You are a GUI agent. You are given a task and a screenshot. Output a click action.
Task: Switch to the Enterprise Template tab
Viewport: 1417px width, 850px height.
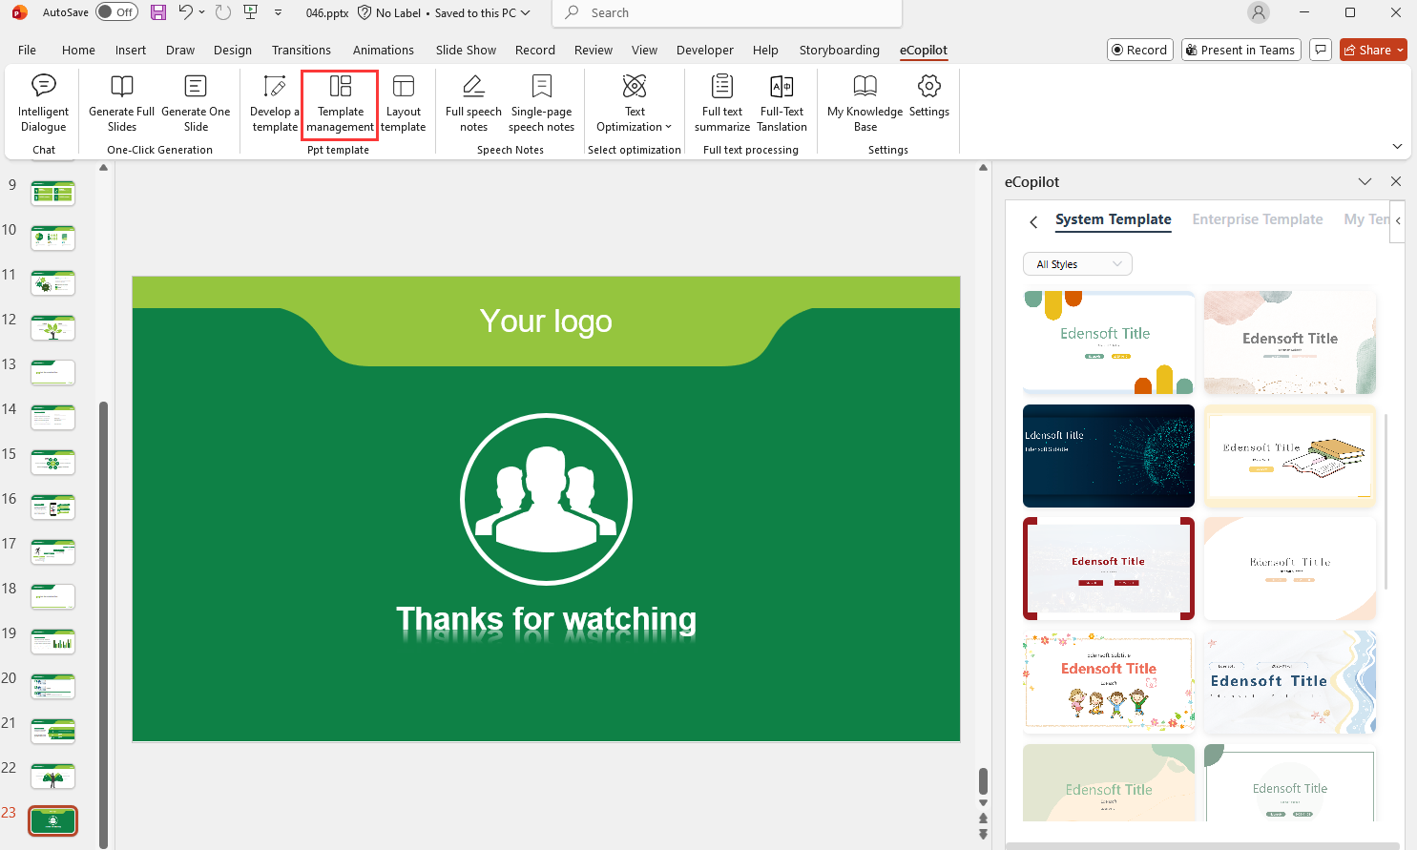point(1258,219)
